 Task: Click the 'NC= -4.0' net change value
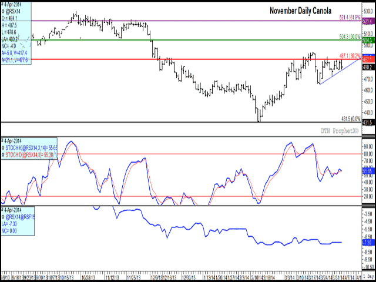(9, 45)
